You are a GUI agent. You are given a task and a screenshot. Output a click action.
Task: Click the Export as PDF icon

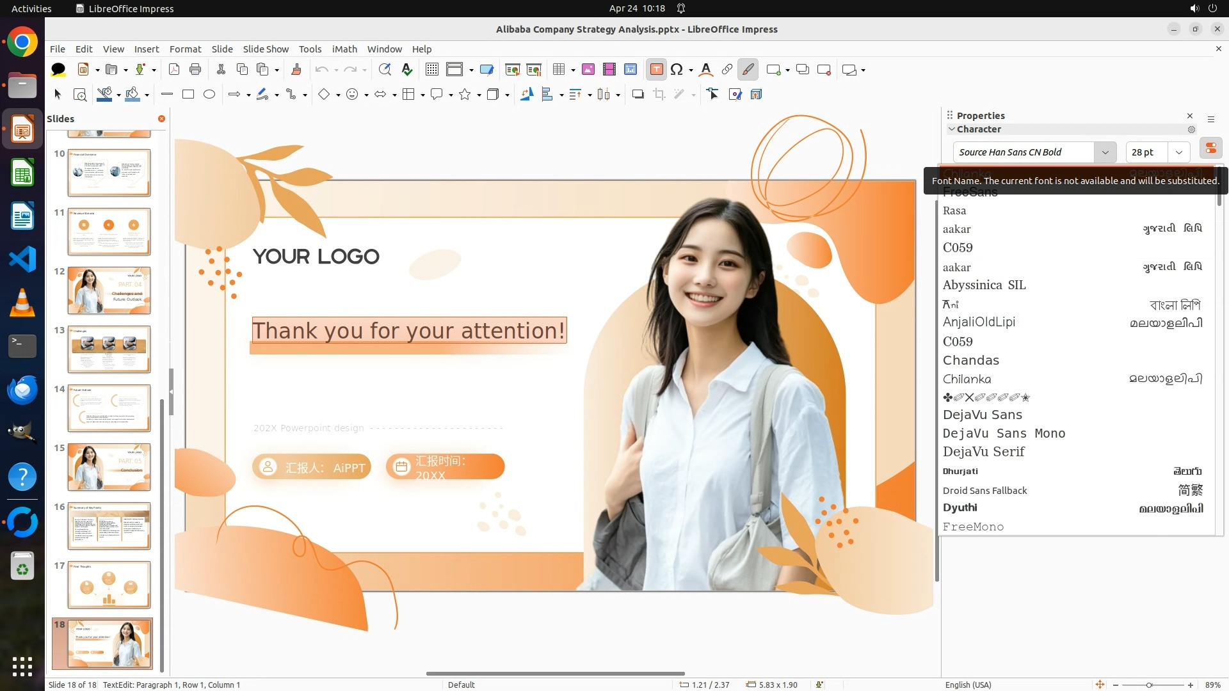pos(174,70)
